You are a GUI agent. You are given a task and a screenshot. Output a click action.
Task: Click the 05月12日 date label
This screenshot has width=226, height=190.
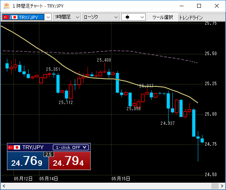[x=23, y=179]
